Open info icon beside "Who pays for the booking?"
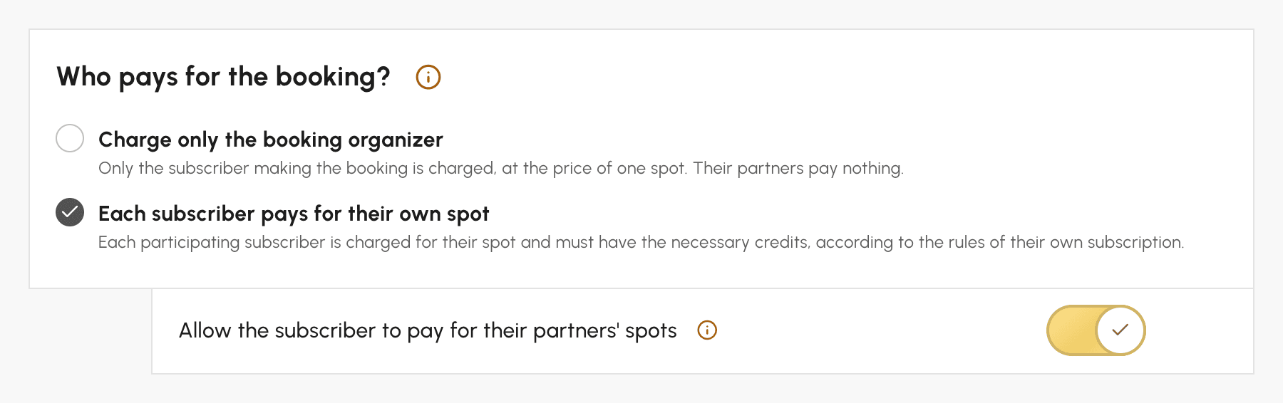1283x403 pixels. (428, 77)
